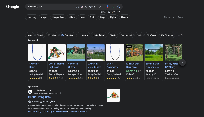The width and height of the screenshot is (204, 117).
Task: Tick the Surfer checkbox in search bar
Action: point(77,7)
